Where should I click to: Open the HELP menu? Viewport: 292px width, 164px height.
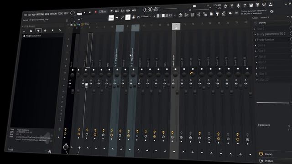pyautogui.click(x=66, y=14)
